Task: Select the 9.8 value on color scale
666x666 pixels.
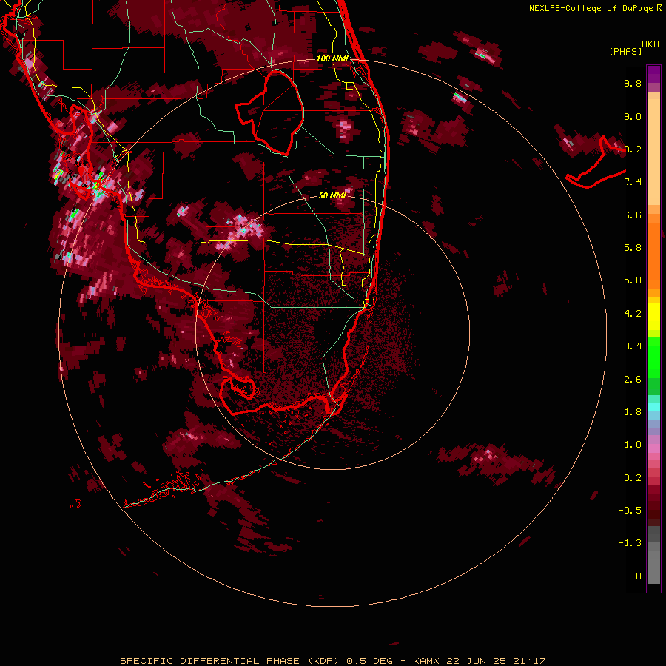Action: pos(633,83)
